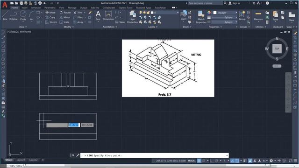Click the Plot (print) icon in Quick Access toolbar
299x168 pixels.
point(40,3)
